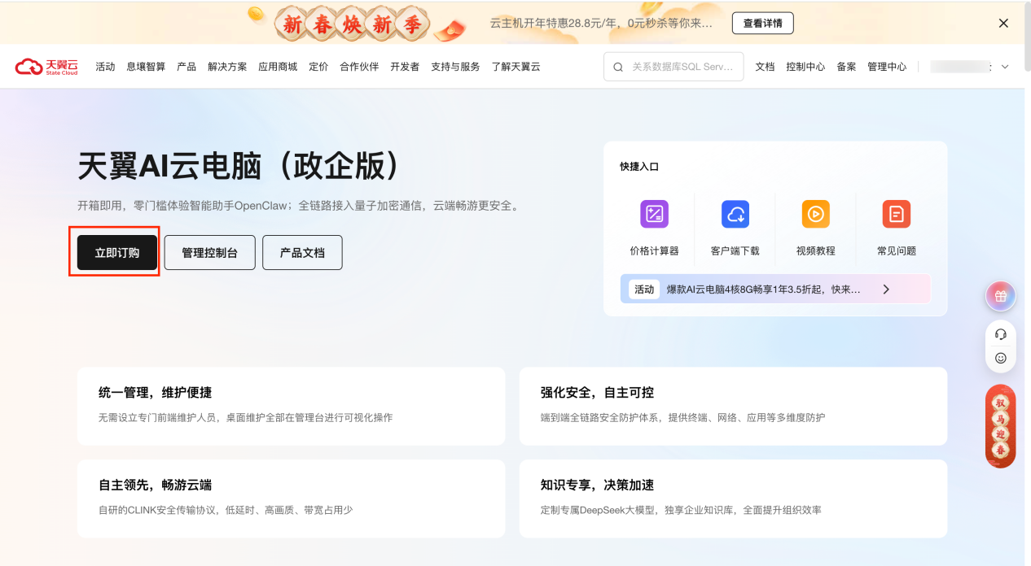The image size is (1031, 566).
Task: Click the gift icon on right sidebar
Action: [x=1001, y=297]
